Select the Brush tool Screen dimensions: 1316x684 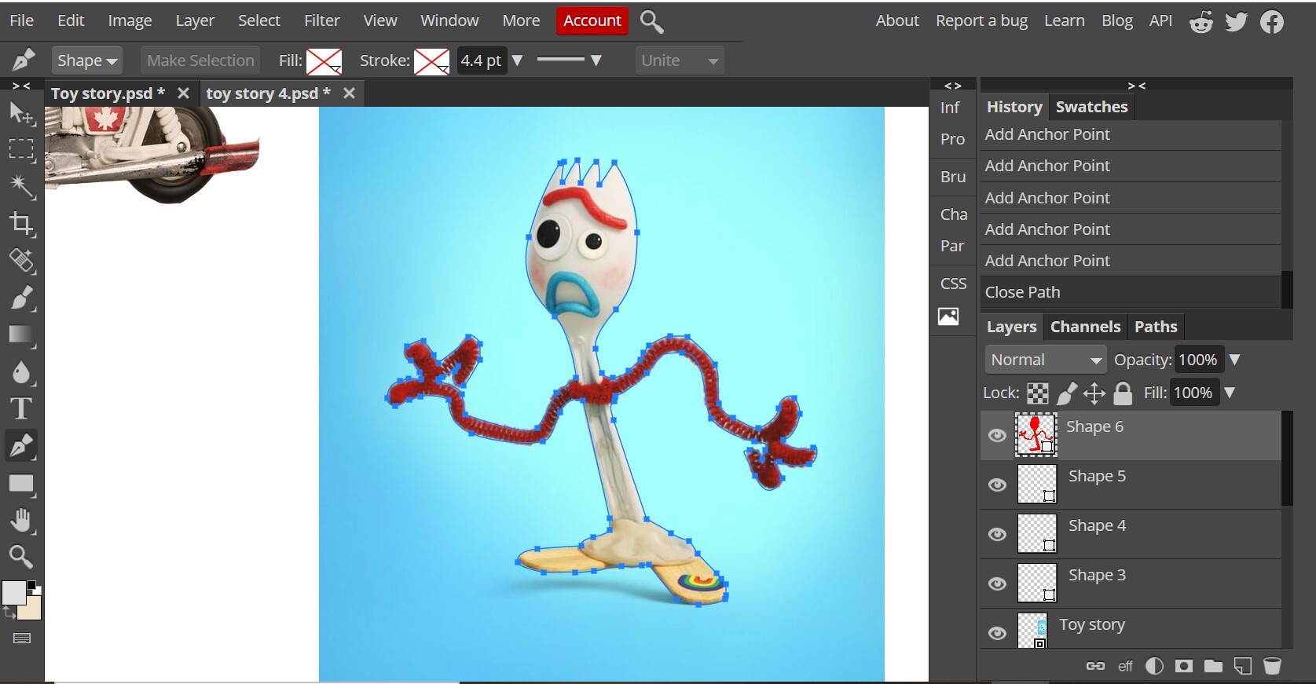[21, 298]
